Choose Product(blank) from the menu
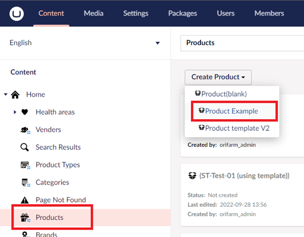This screenshot has width=304, height=237. tap(224, 94)
